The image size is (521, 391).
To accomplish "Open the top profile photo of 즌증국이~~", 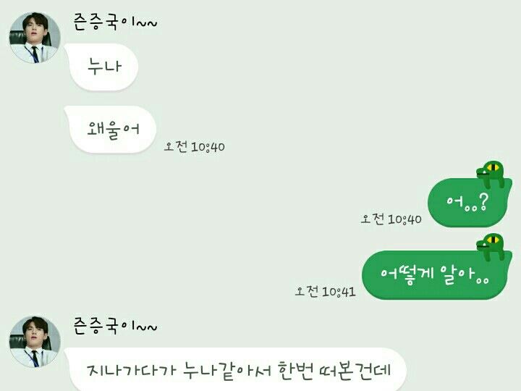I will point(35,38).
